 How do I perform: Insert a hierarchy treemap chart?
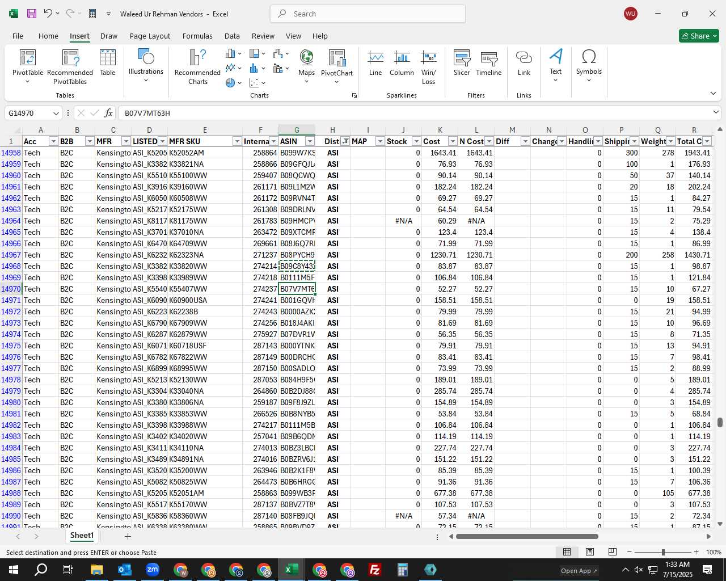257,53
